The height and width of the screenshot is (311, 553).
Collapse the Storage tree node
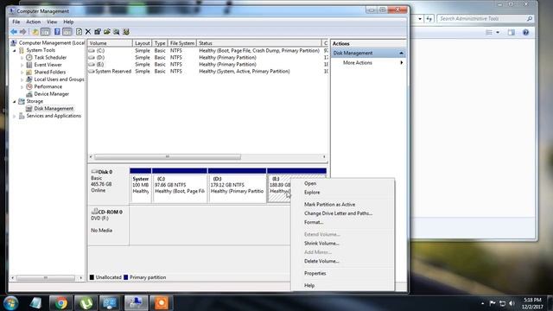click(15, 102)
